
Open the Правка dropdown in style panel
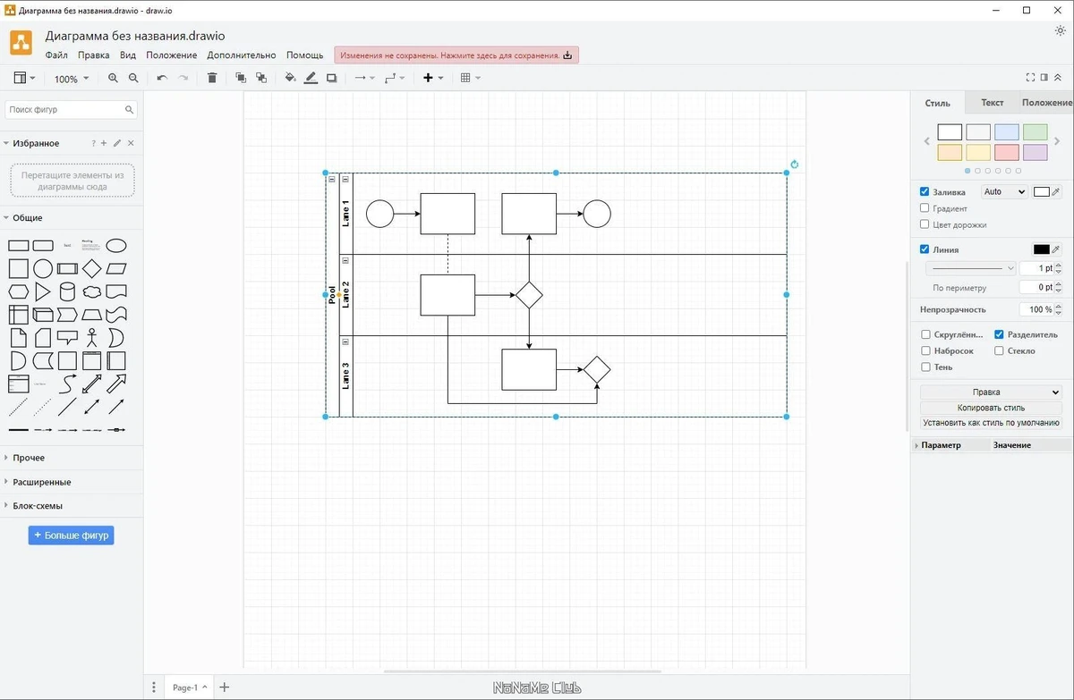click(991, 392)
